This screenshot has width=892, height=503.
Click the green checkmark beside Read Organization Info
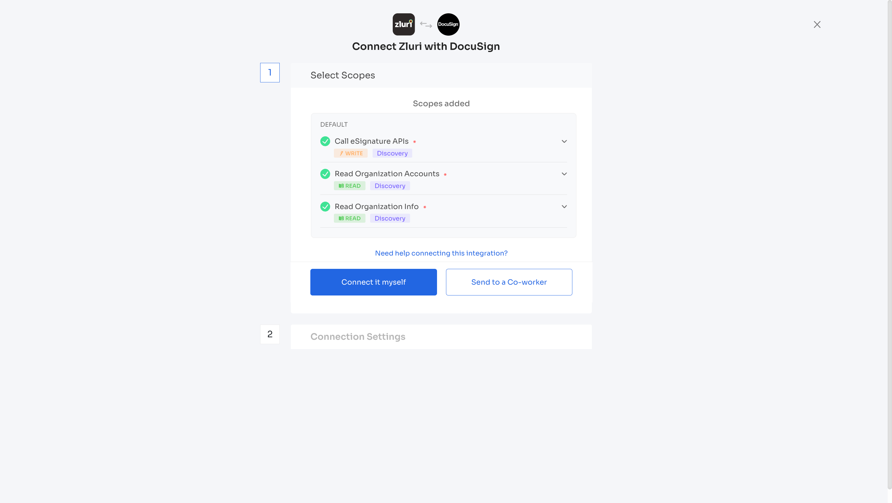coord(325,206)
